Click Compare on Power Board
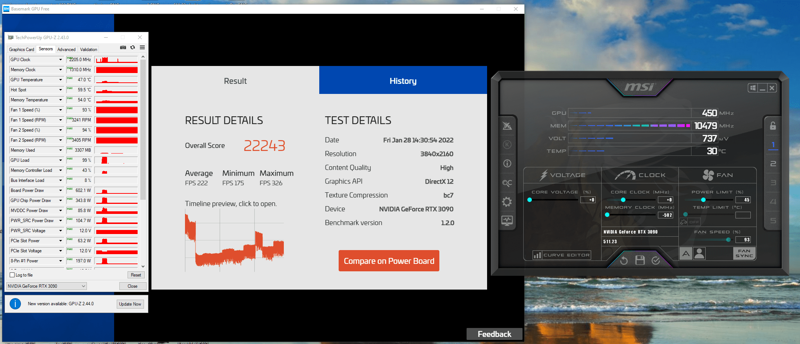The image size is (800, 344). coord(389,261)
